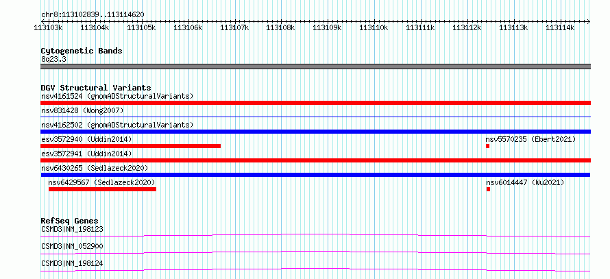Image resolution: width=610 pixels, height=279 pixels.
Task: Click the label nsv6430265 (Sedlazeck2020)
Action: point(95,168)
